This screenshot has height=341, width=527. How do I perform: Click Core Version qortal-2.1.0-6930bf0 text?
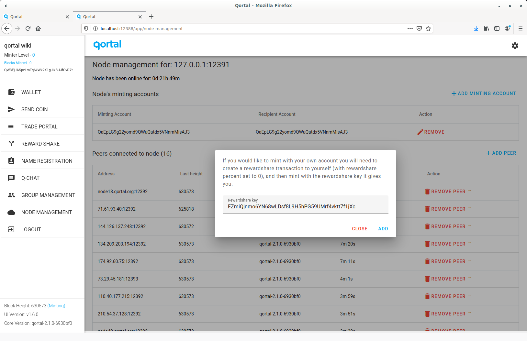[38, 323]
